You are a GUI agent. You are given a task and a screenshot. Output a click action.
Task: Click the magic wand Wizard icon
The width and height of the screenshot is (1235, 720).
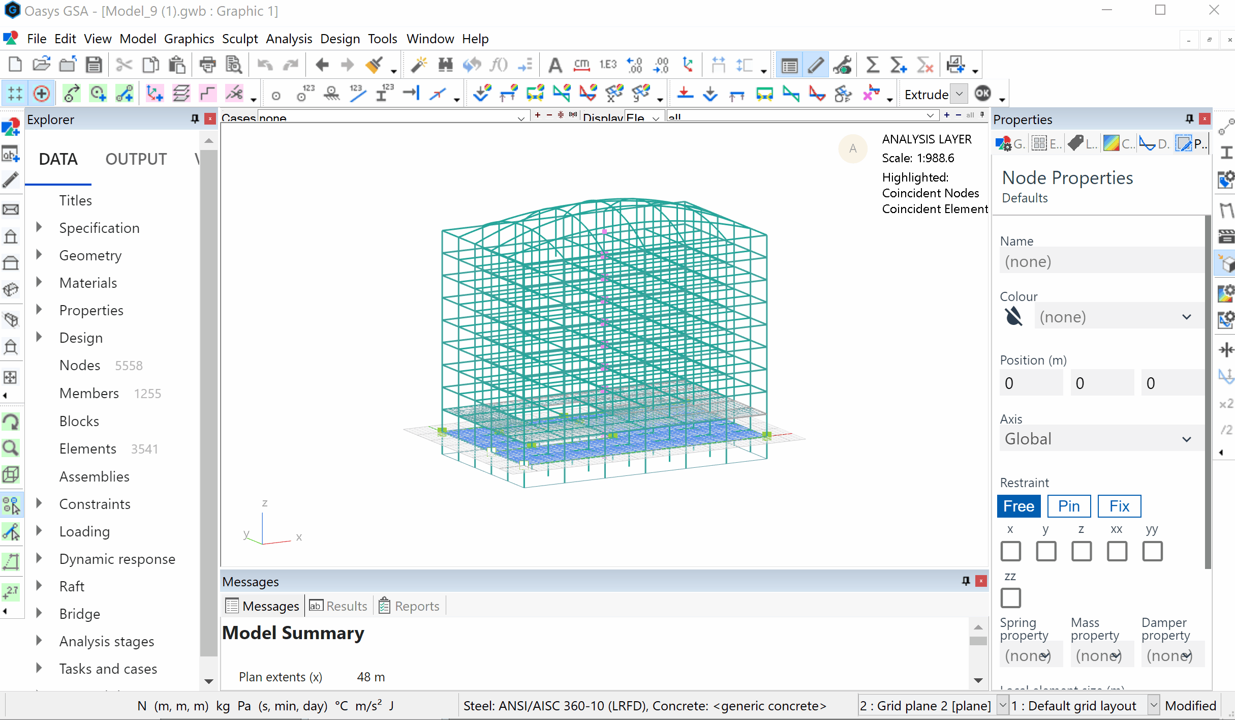419,65
